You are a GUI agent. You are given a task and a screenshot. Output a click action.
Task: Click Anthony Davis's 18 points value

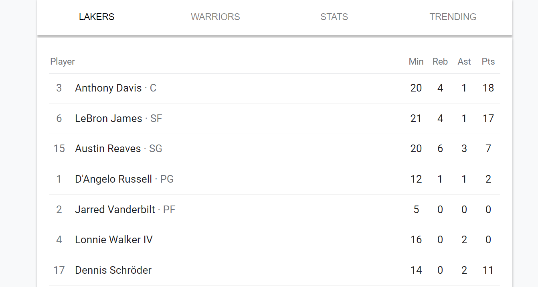click(x=488, y=88)
